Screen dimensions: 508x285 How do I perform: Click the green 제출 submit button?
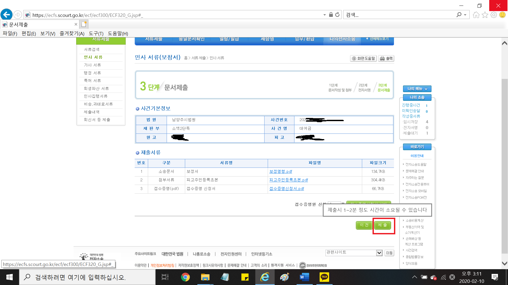(x=382, y=225)
